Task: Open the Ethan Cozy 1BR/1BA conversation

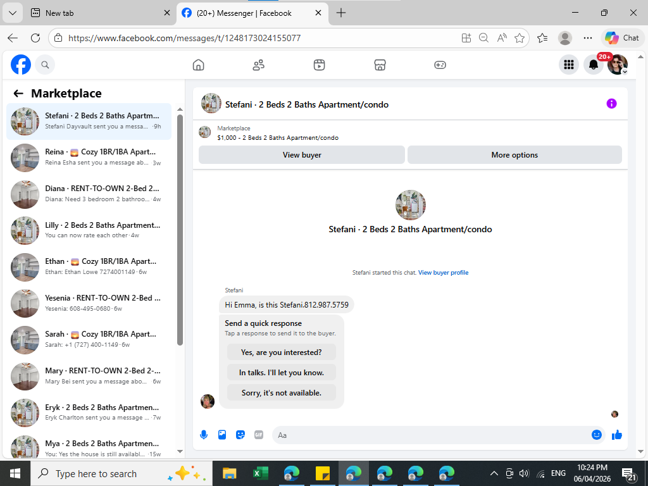Action: tap(89, 267)
